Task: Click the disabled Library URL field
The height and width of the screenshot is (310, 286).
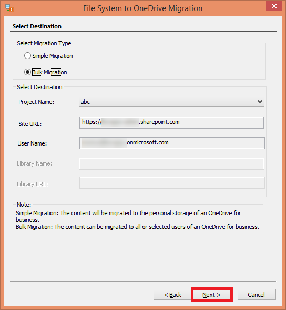Action: click(x=172, y=182)
